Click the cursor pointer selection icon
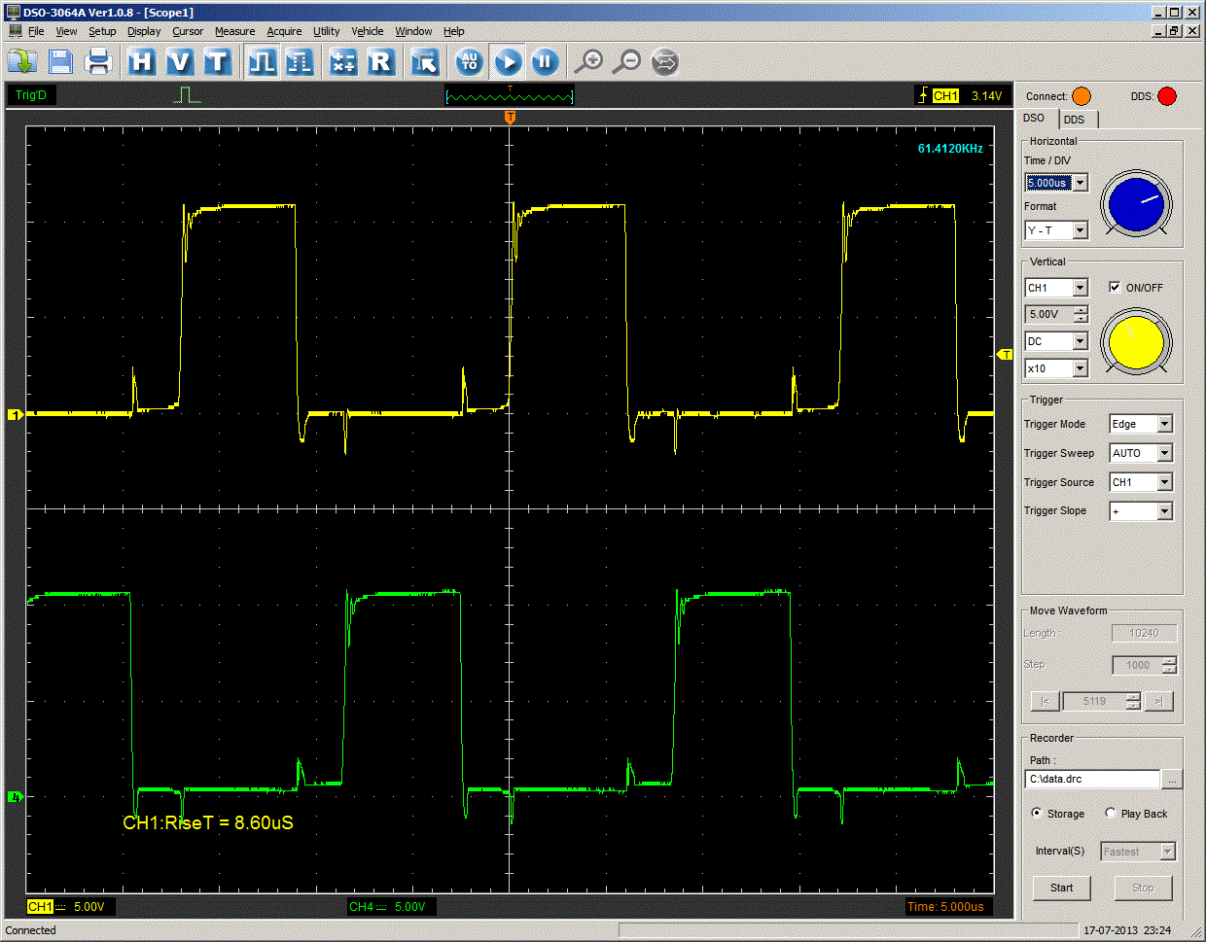 [x=424, y=62]
